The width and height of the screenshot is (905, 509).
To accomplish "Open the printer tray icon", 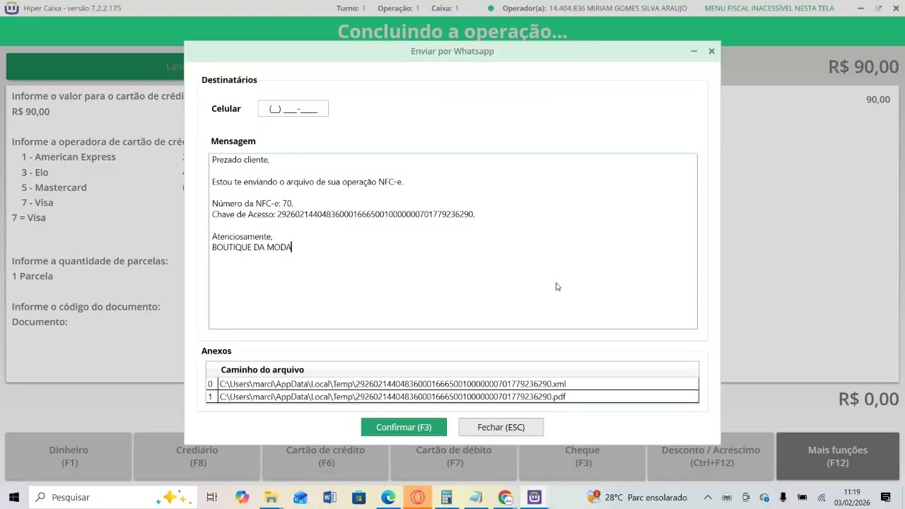I will pos(727,497).
